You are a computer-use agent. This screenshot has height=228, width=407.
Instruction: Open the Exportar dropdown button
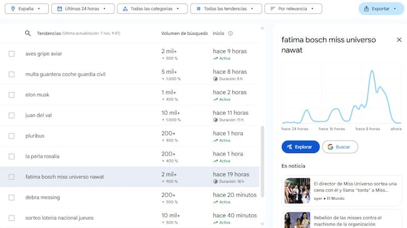point(381,9)
